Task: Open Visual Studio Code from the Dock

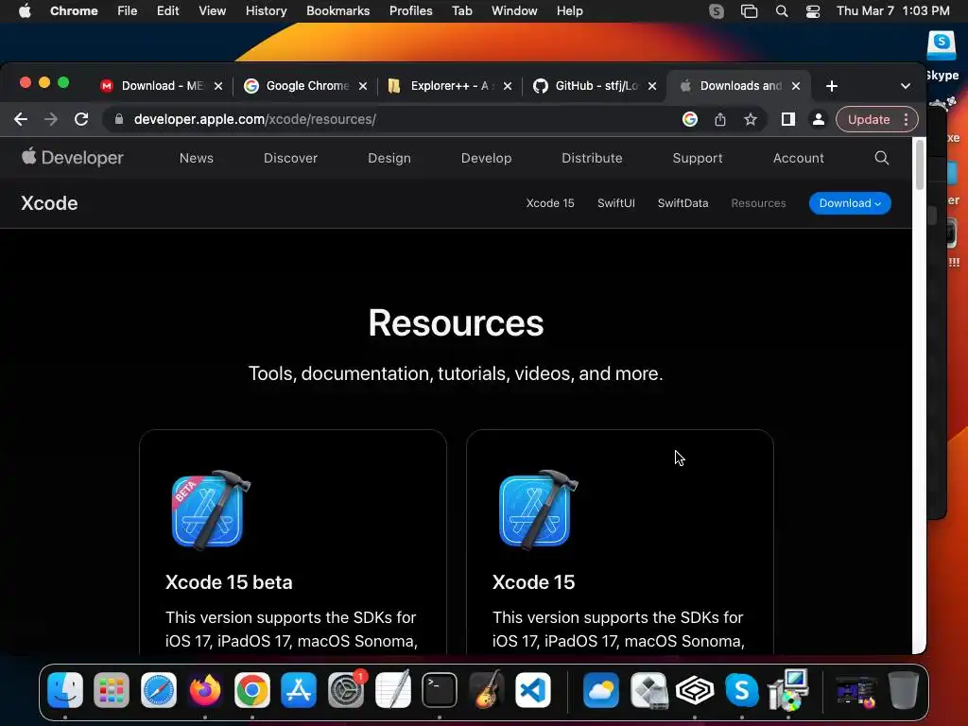Action: tap(533, 689)
